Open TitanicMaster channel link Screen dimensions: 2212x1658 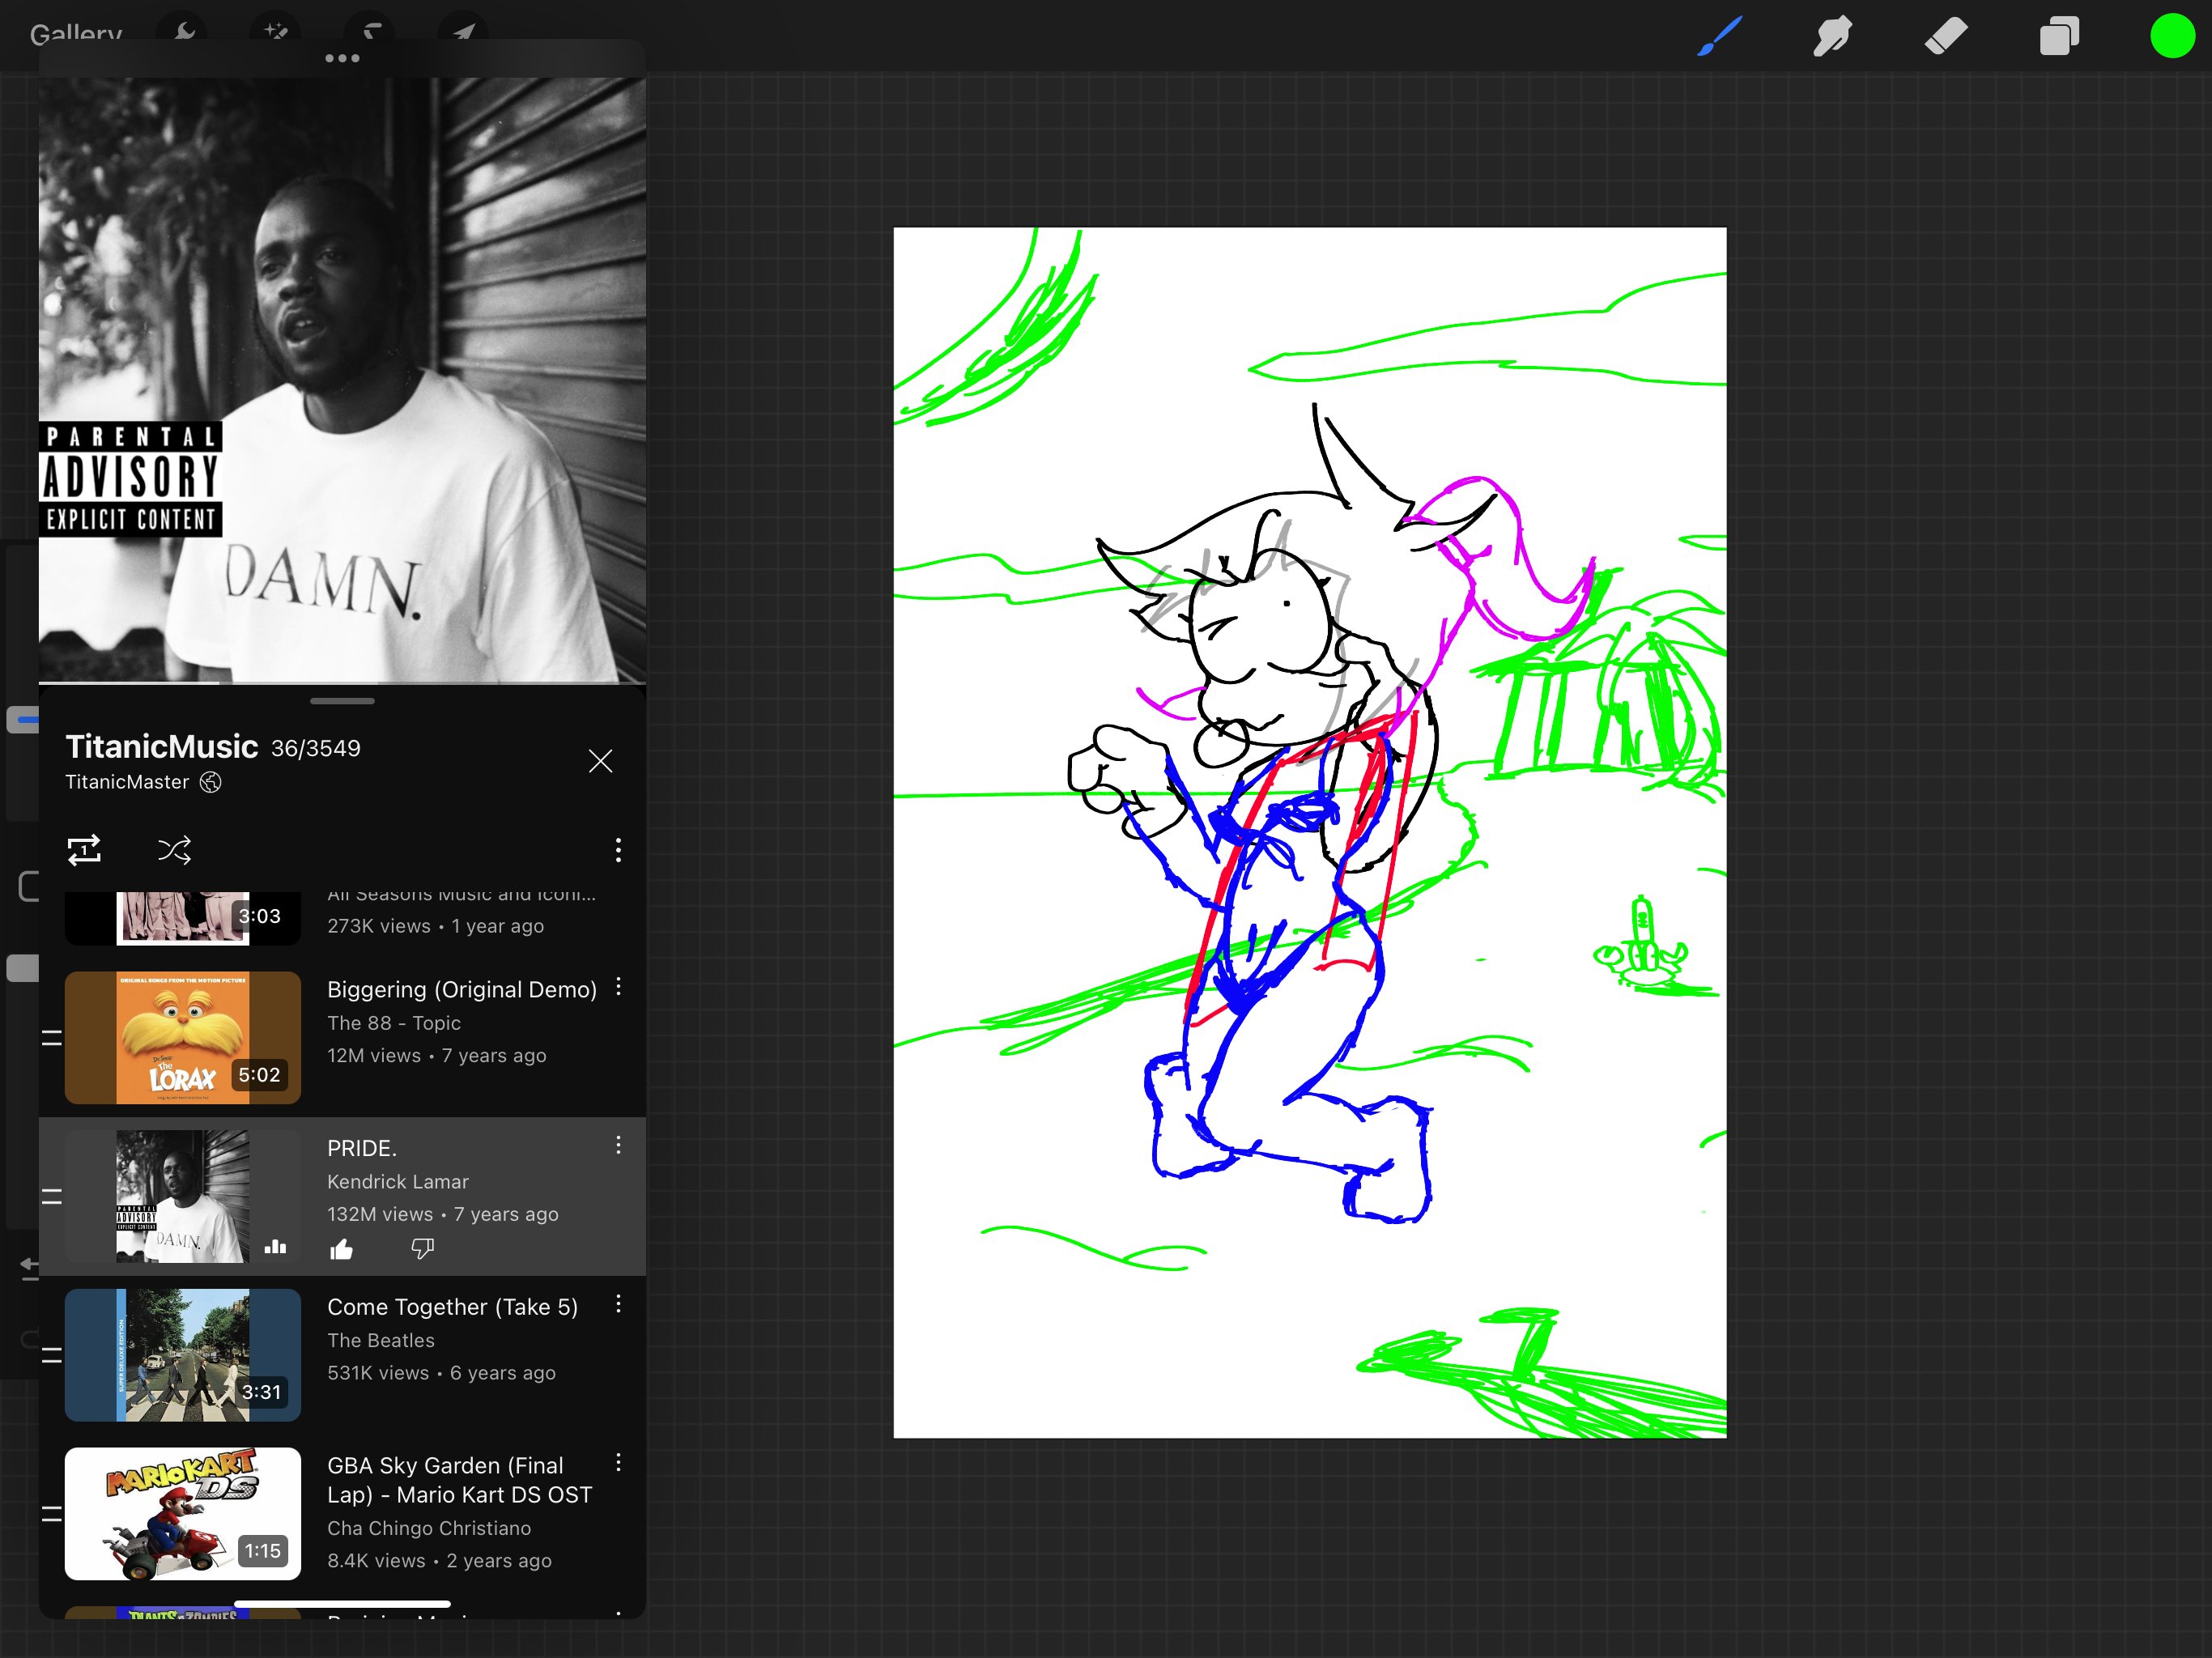click(x=127, y=782)
